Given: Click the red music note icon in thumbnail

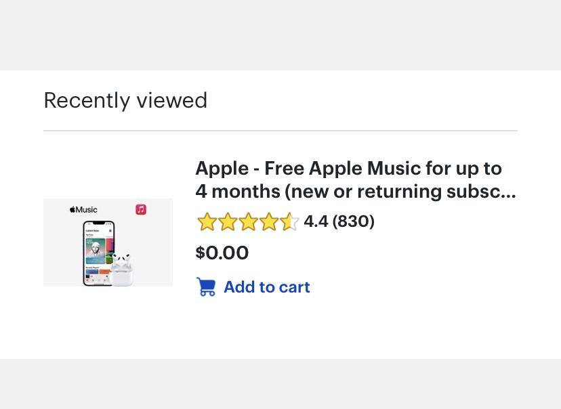Looking at the screenshot, I should (x=141, y=209).
